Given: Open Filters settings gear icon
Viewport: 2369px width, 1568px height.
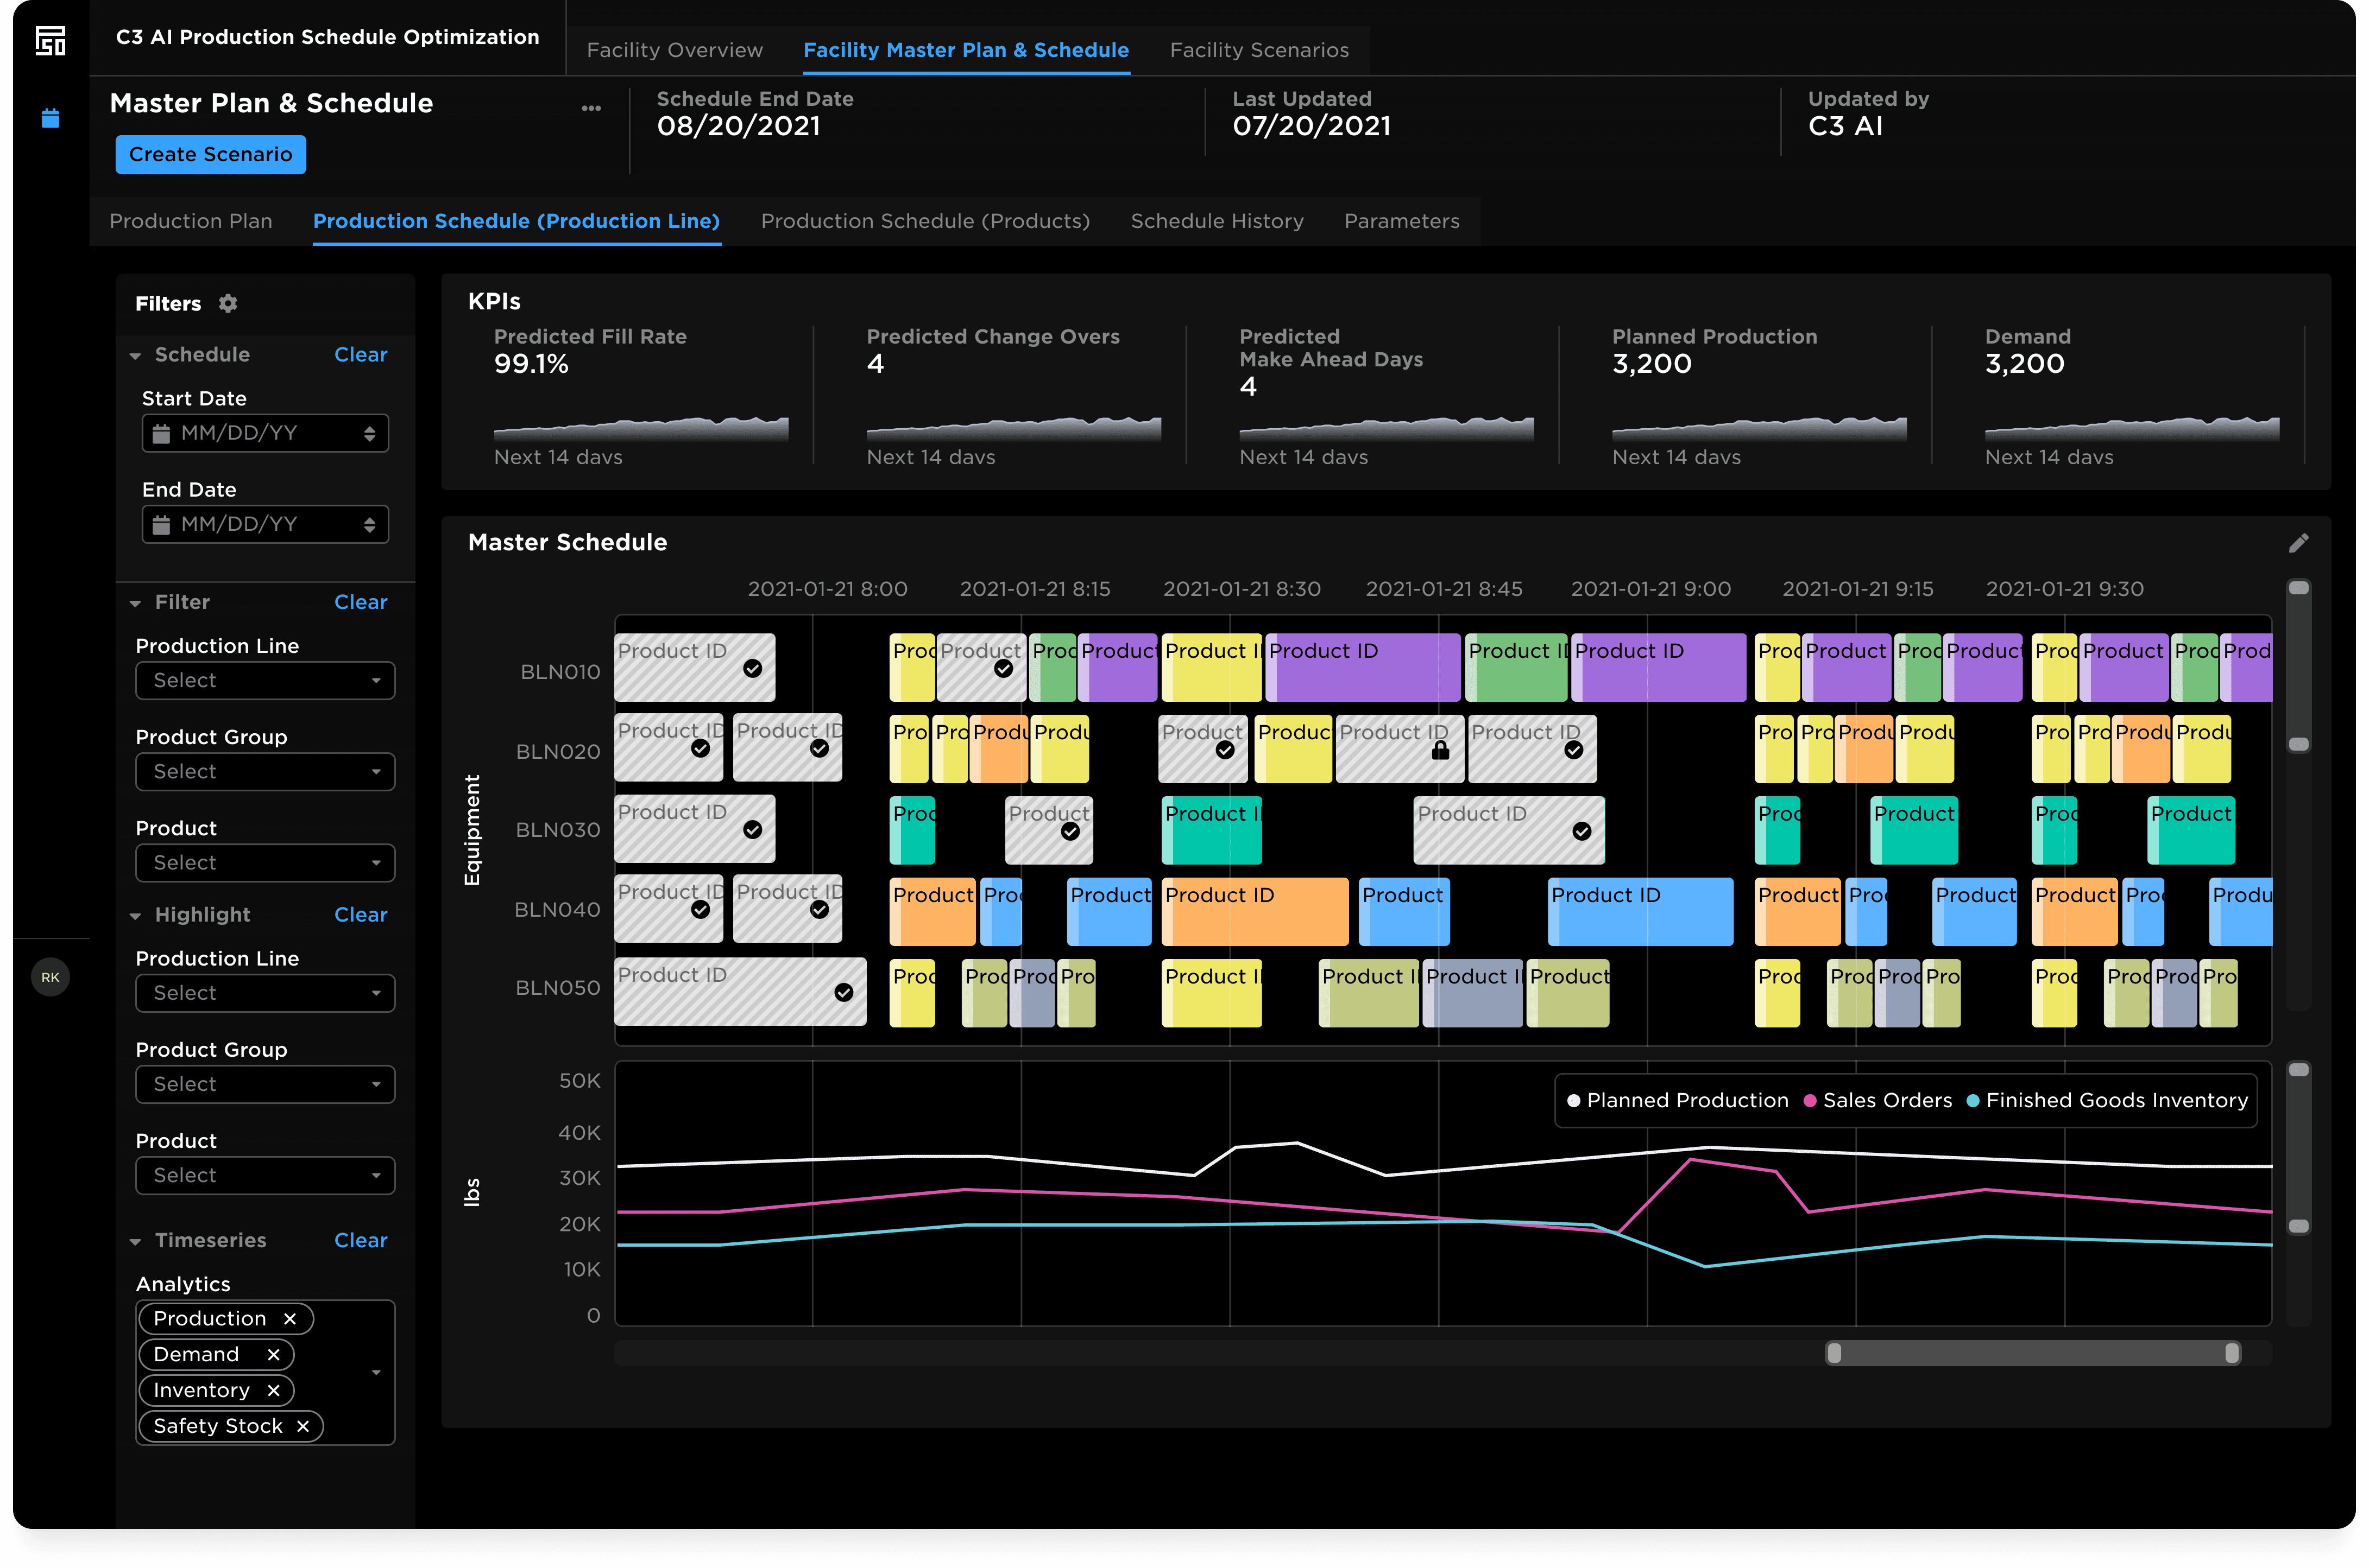Looking at the screenshot, I should coord(228,303).
